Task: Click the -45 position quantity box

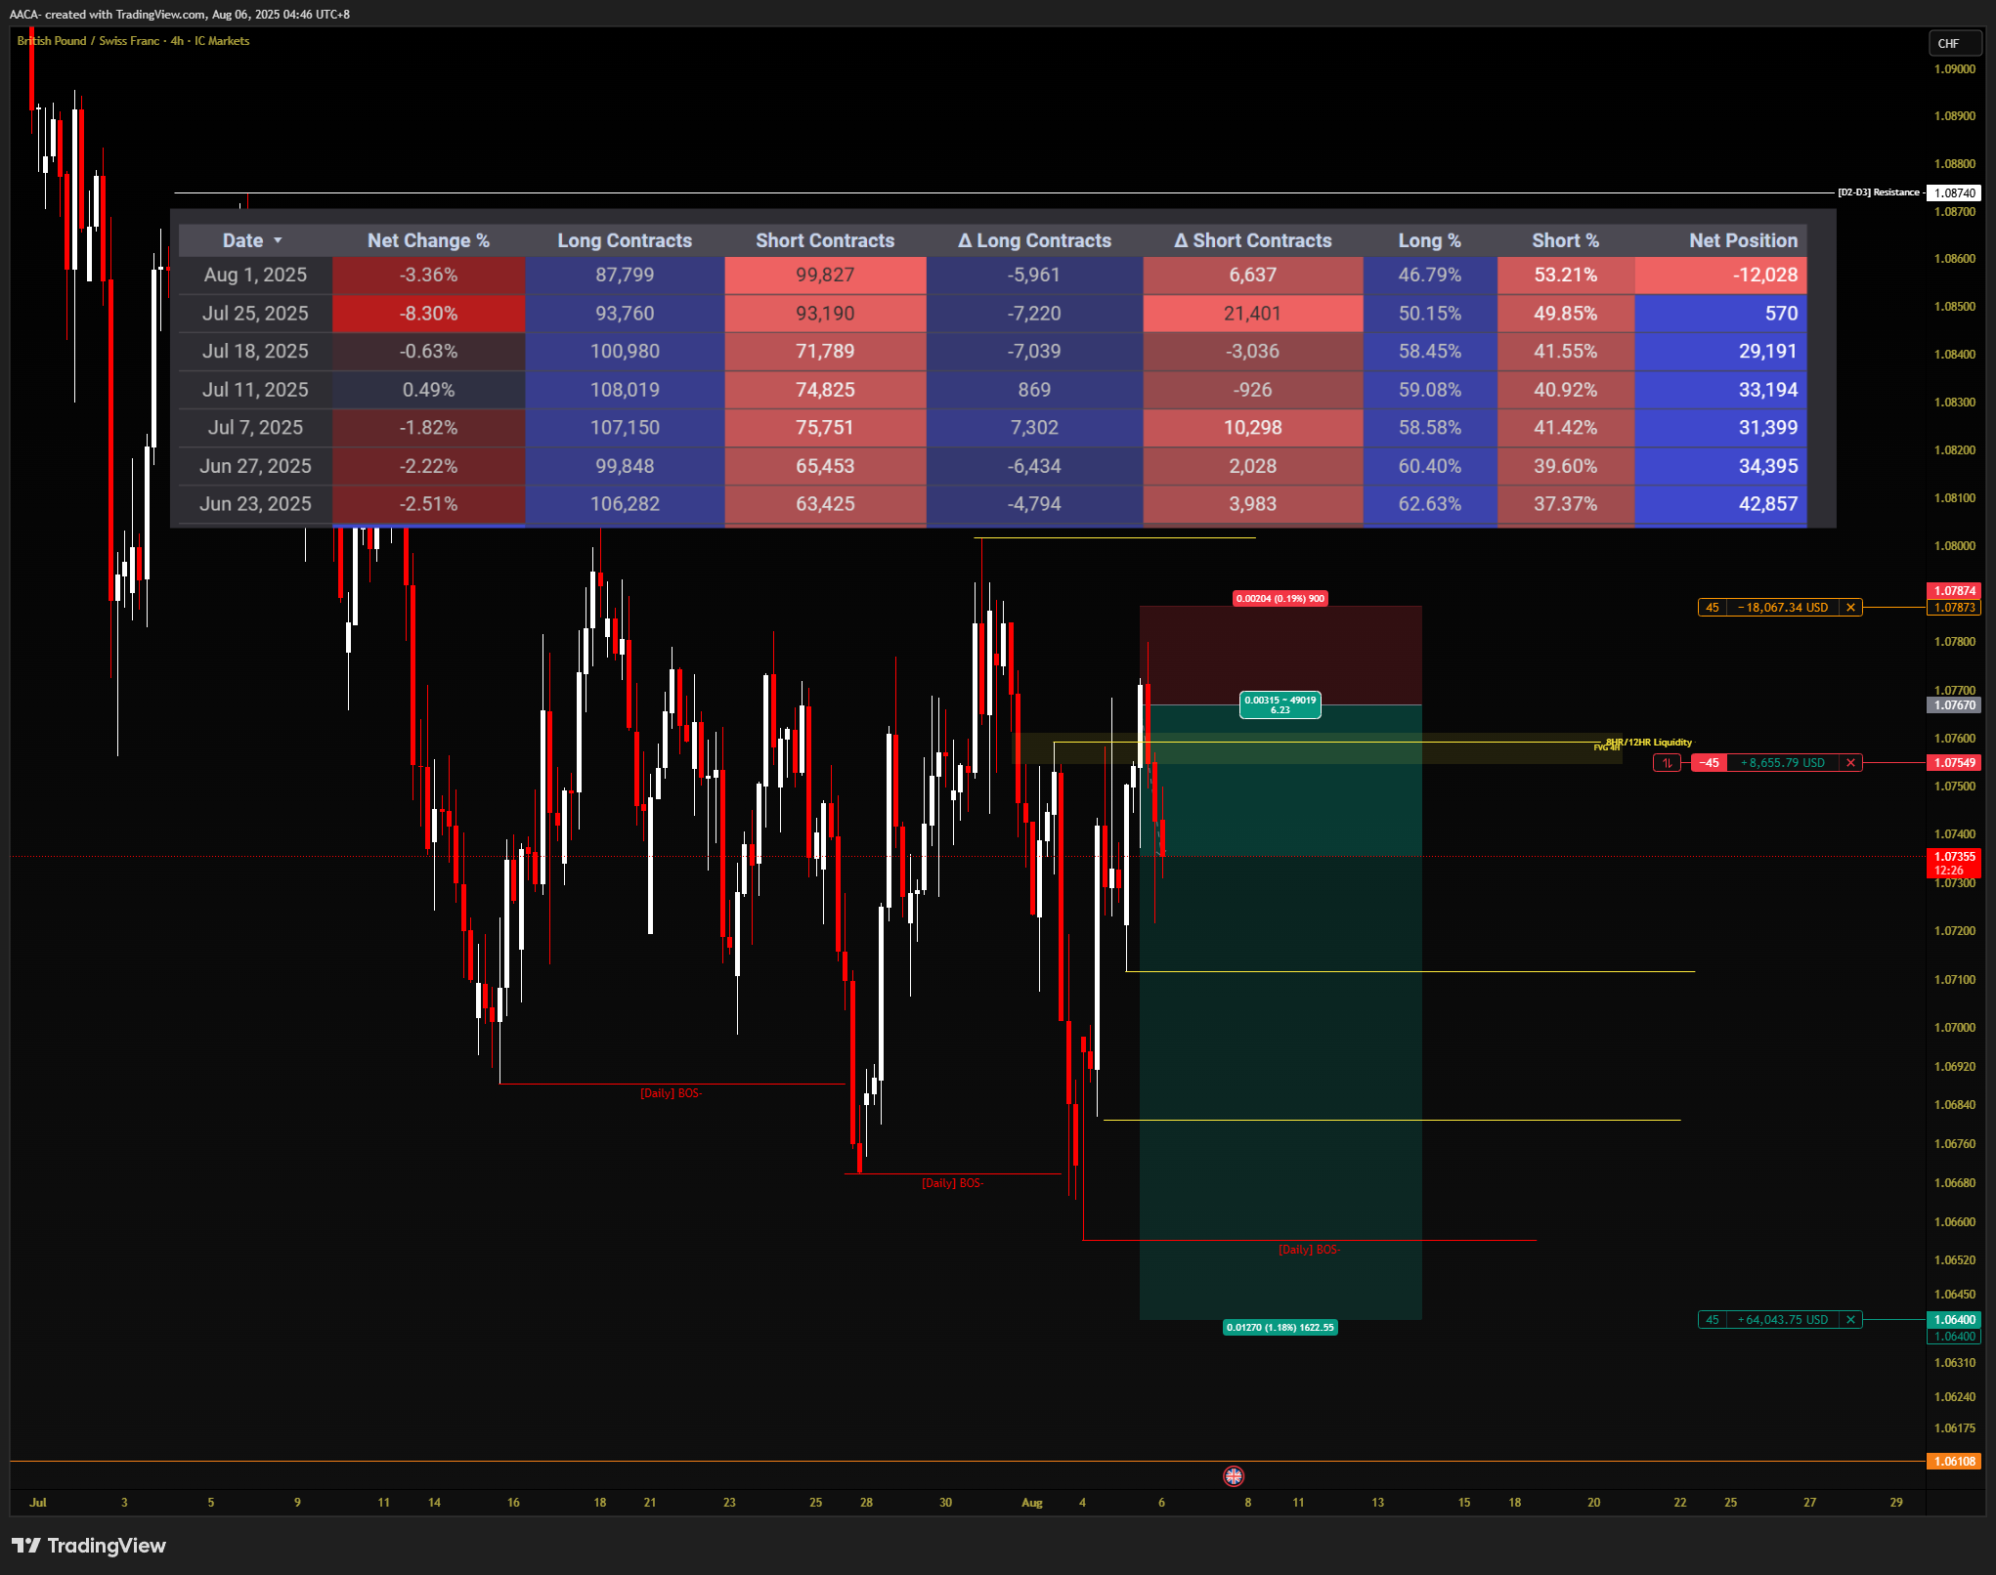Action: click(x=1709, y=763)
